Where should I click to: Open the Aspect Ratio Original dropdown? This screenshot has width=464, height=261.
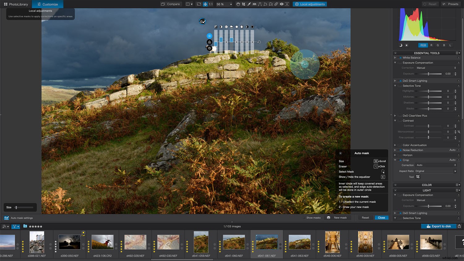pos(436,171)
